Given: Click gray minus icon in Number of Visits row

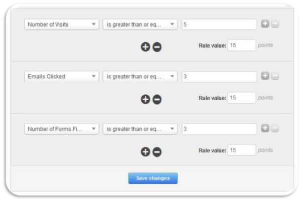Looking at the screenshot, I should click(x=275, y=24).
